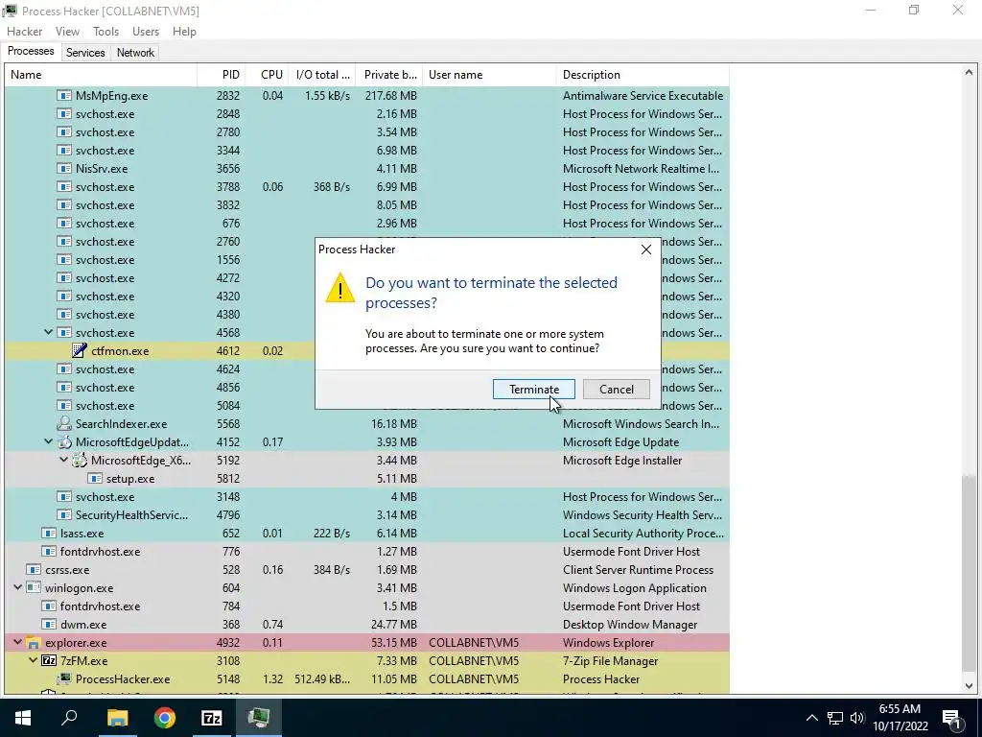982x737 pixels.
Task: Collapse the explorer.exe tree node
Action: (18, 642)
